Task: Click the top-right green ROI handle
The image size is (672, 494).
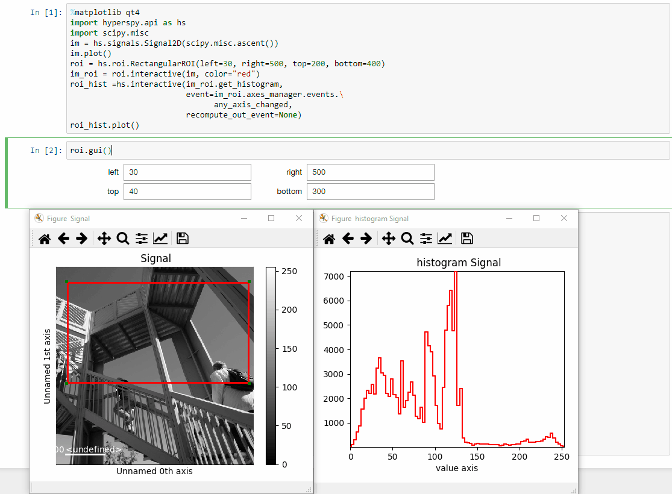Action: (249, 281)
